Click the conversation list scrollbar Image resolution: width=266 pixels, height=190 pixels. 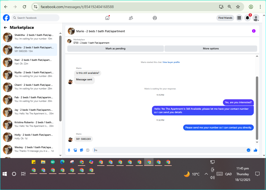pos(60,78)
